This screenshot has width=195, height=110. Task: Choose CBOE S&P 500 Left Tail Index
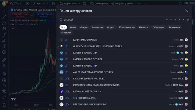pyautogui.click(x=124, y=79)
